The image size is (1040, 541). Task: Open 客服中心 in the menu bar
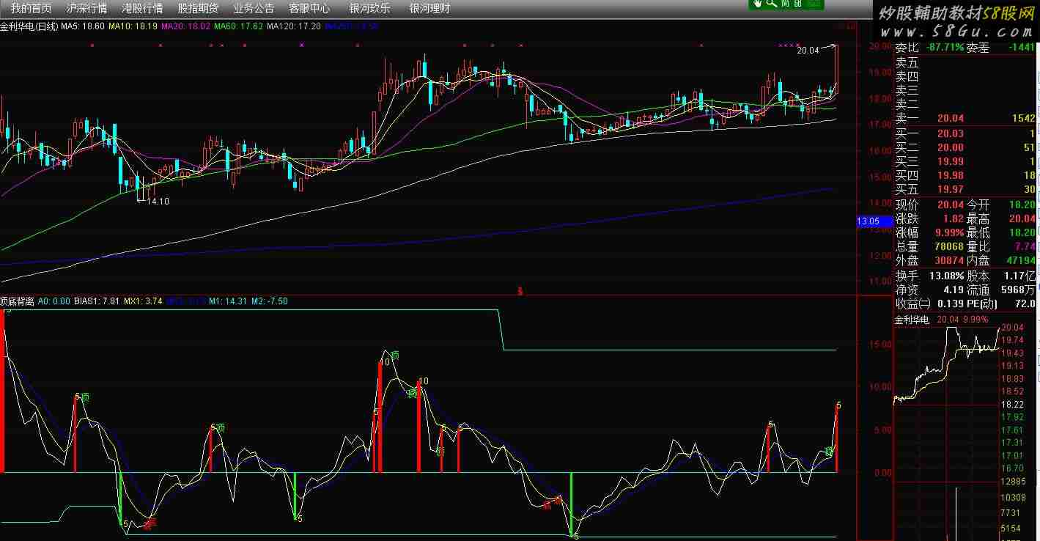click(309, 9)
